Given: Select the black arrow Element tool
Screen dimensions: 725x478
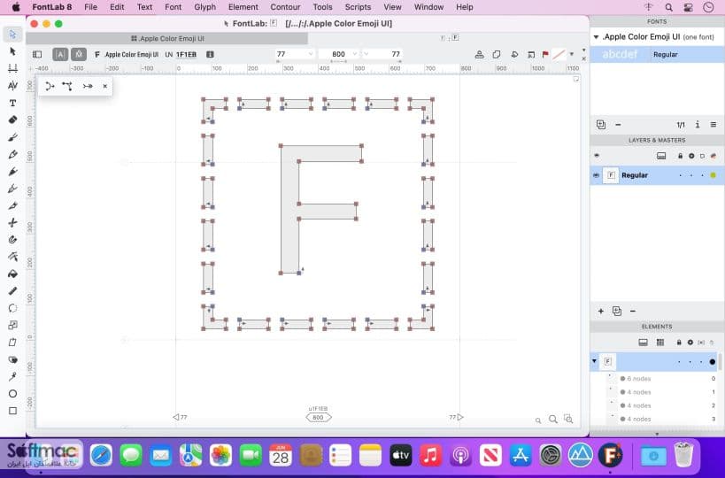Looking at the screenshot, I should (12, 51).
